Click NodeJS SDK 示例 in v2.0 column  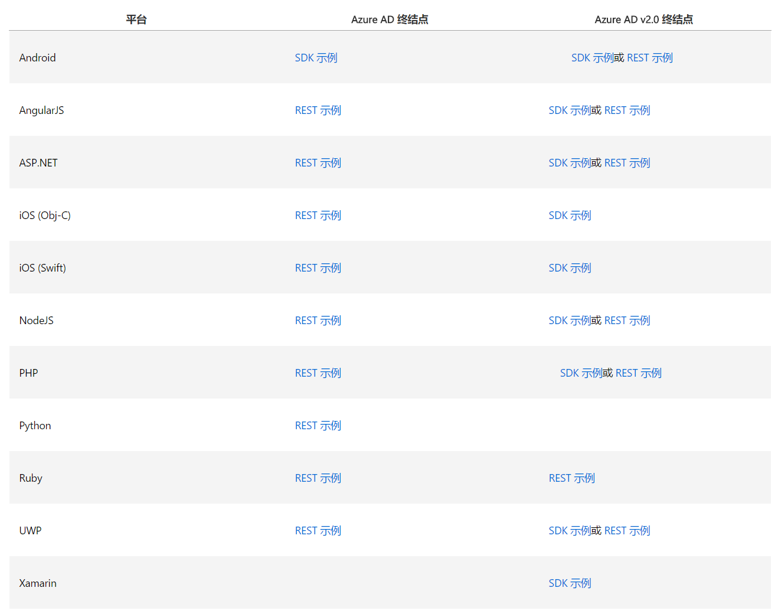click(569, 321)
